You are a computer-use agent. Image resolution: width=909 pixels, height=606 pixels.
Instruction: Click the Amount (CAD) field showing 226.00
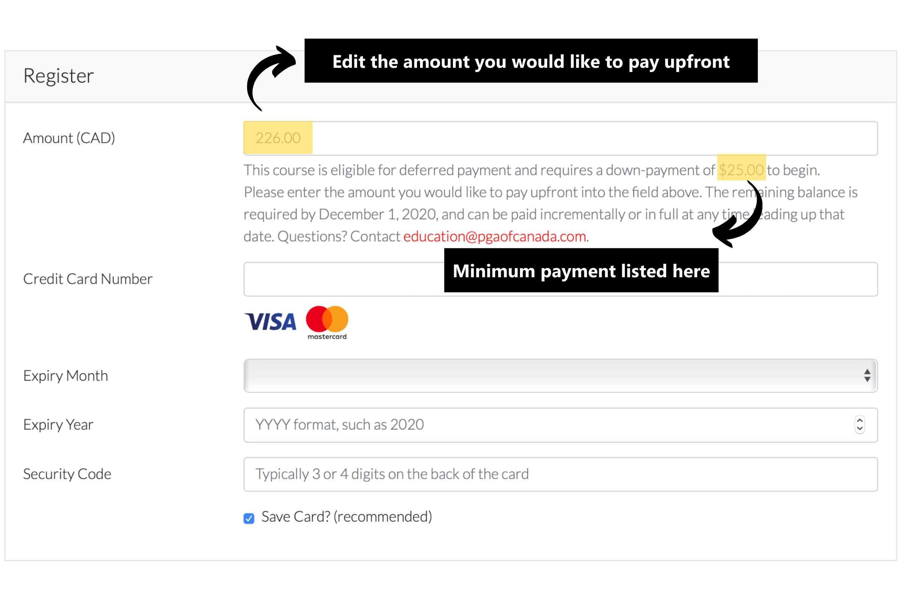click(x=561, y=138)
